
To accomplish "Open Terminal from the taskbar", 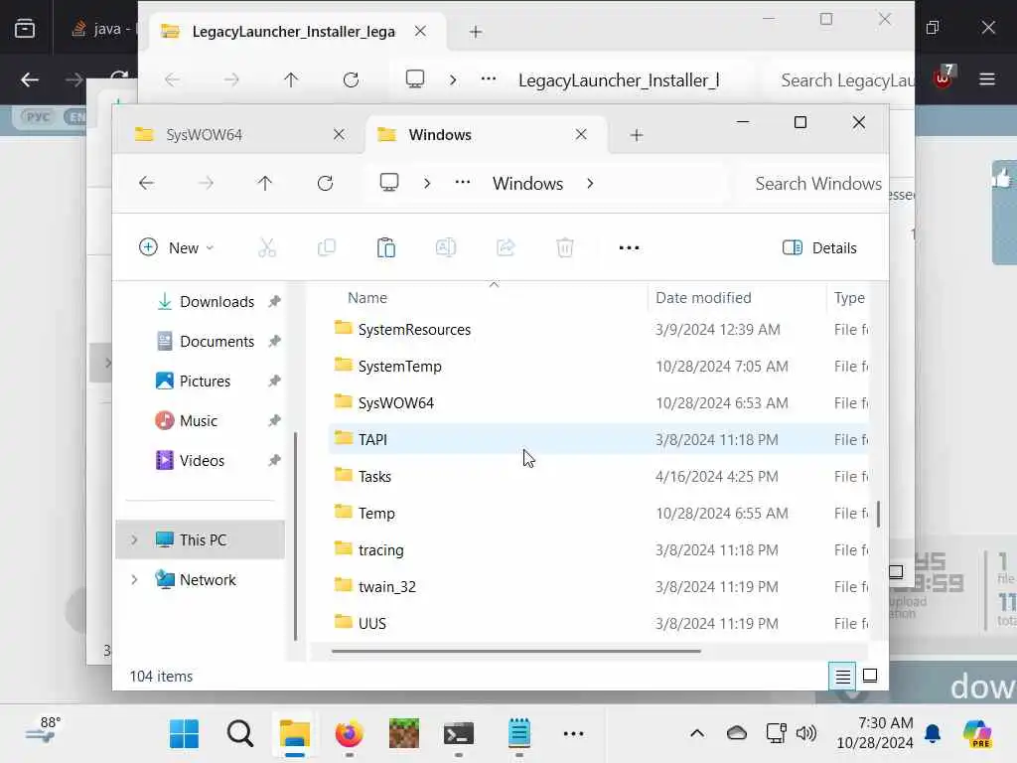I will click(459, 734).
